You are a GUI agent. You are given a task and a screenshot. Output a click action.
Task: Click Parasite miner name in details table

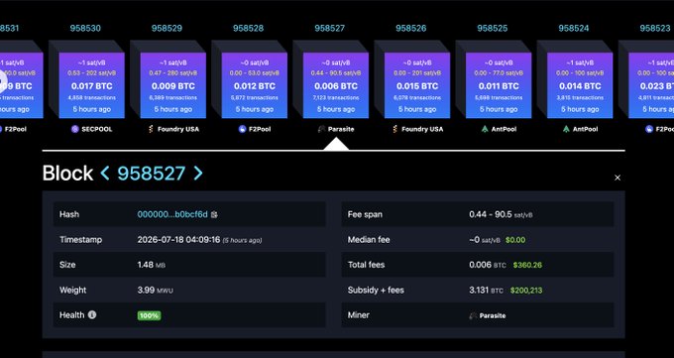(493, 315)
